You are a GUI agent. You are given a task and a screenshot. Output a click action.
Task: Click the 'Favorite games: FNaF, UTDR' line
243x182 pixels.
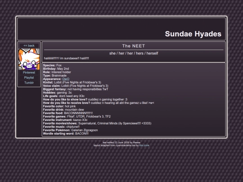tap(76, 116)
